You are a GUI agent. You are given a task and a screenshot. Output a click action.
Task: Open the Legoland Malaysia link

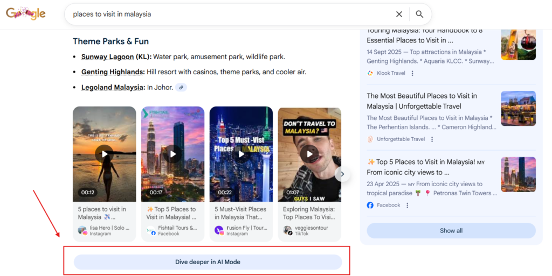pyautogui.click(x=112, y=87)
